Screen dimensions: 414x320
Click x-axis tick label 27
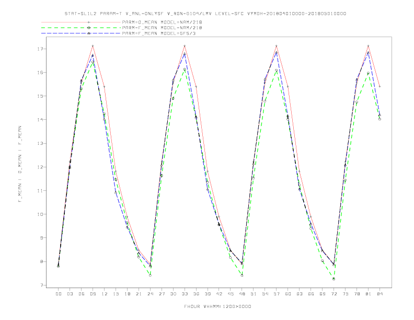click(x=162, y=294)
